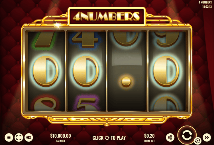Activate the fast-forward turbo spin button

tap(207, 137)
